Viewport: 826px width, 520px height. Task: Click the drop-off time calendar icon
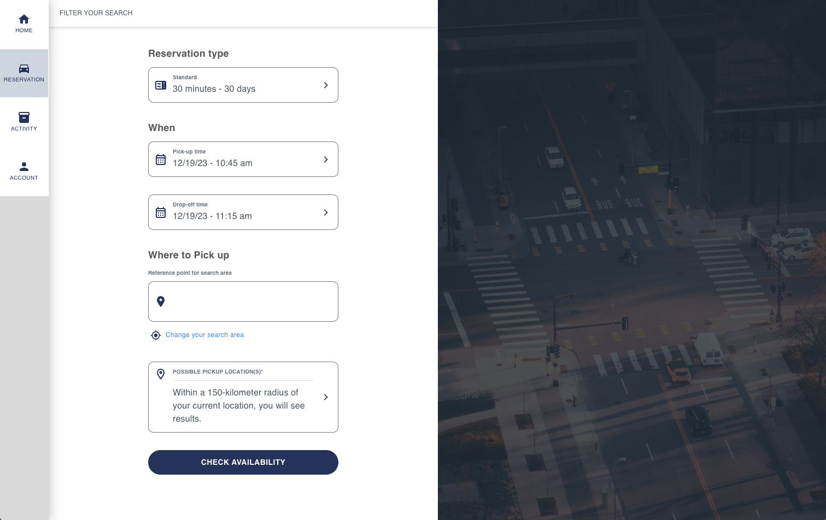[x=161, y=212]
